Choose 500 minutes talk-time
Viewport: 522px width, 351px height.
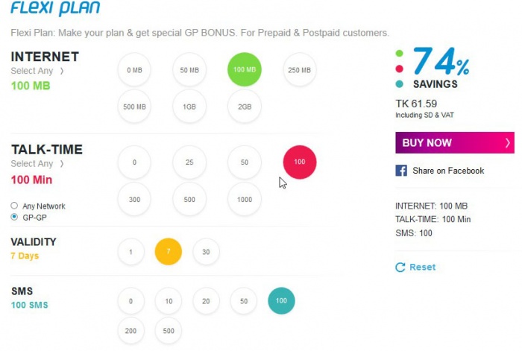click(x=189, y=199)
